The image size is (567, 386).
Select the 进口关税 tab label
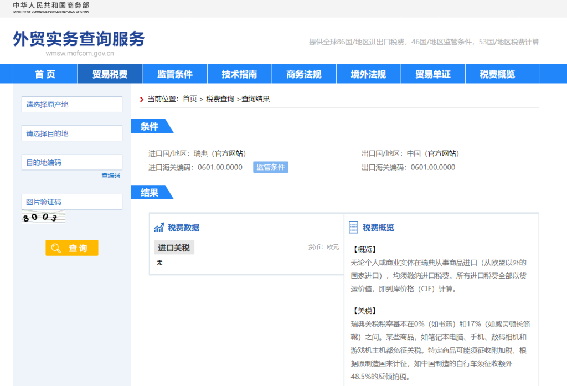(174, 248)
